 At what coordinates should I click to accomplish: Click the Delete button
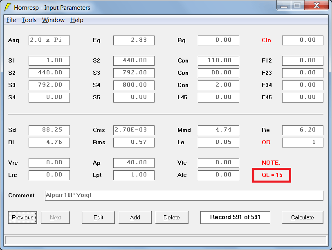pos(172,217)
